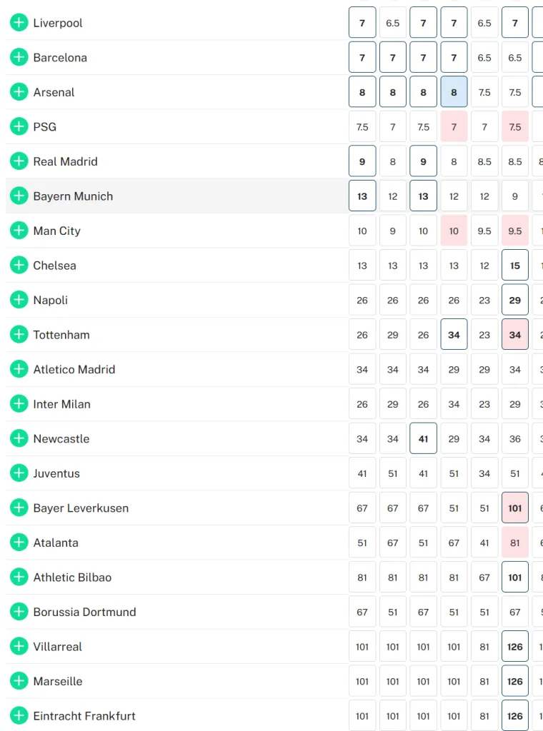Open the Man City team name
This screenshot has height=731, width=543.
tap(56, 231)
